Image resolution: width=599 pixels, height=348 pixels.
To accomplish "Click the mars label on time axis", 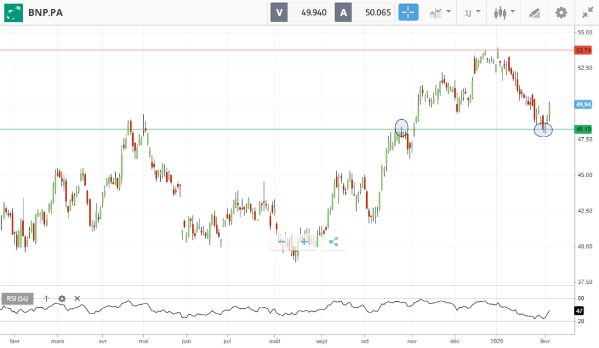I will point(57,341).
